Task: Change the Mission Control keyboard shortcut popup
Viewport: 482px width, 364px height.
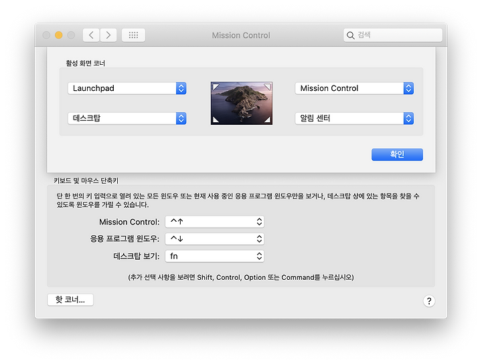Action: coord(215,222)
